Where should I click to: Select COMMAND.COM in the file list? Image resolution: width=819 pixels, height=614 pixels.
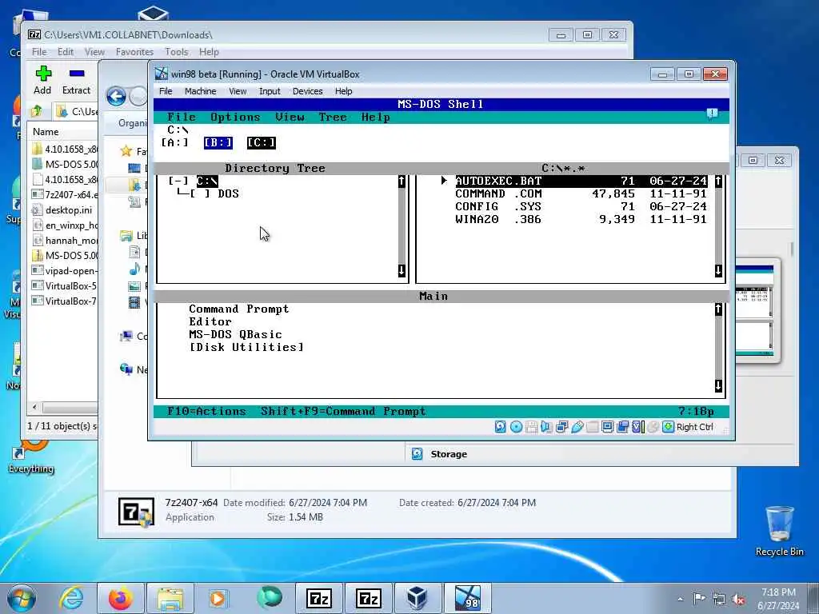pyautogui.click(x=581, y=193)
